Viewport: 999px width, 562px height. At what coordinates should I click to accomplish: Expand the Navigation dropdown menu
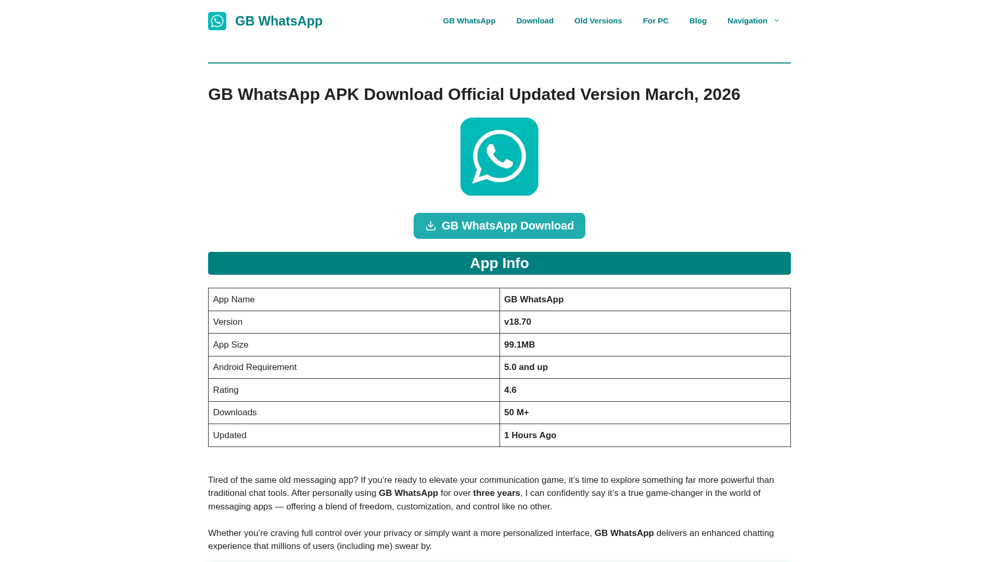753,21
